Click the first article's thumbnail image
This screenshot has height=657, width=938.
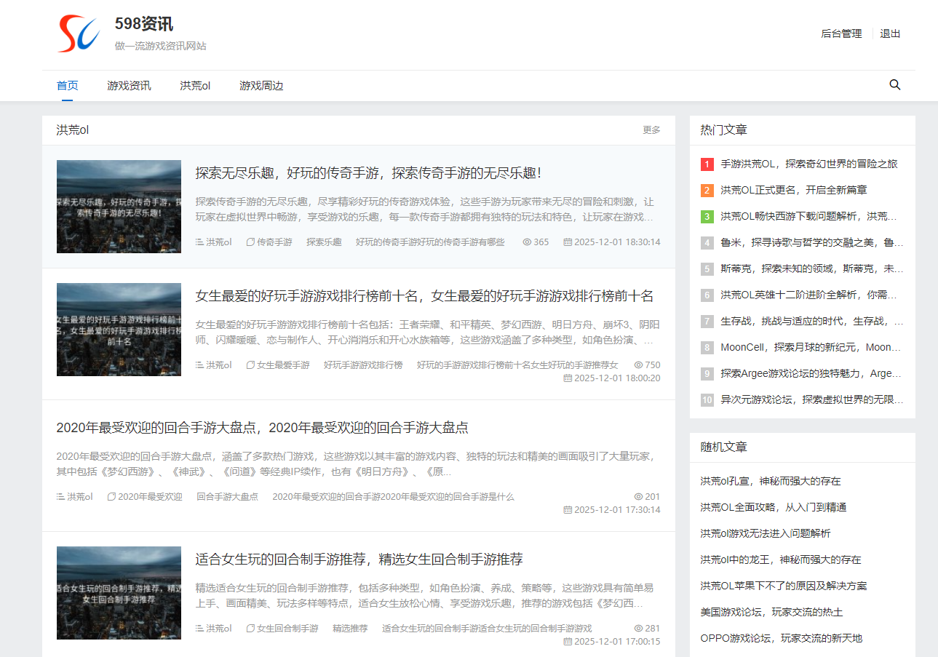[119, 206]
